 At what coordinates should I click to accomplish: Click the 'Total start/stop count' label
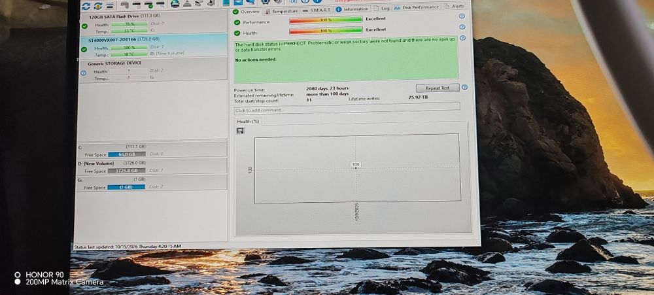pos(256,101)
